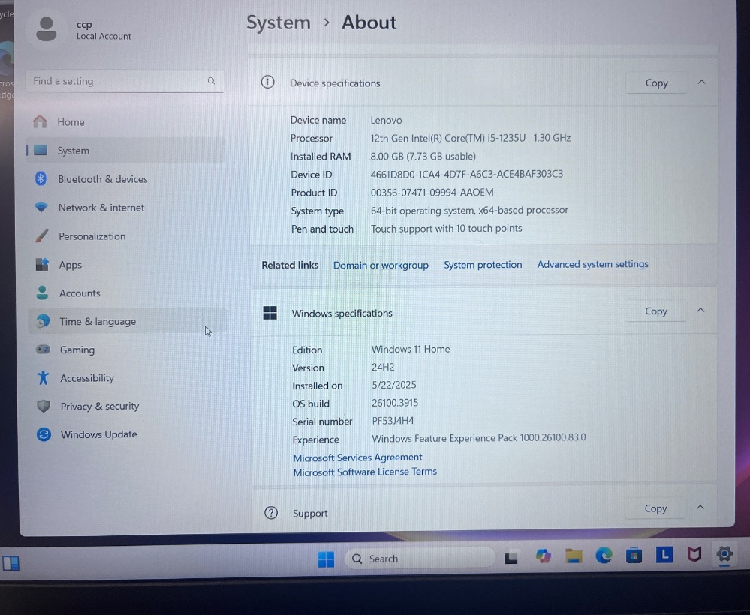The image size is (750, 615).
Task: Click the Gaming controller icon
Action: tap(43, 349)
